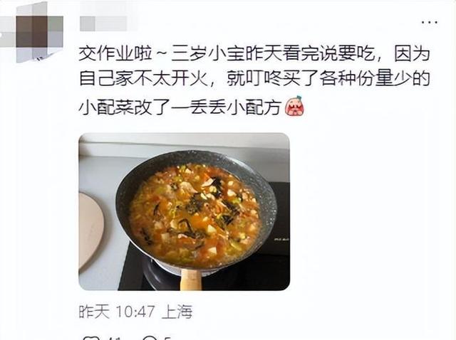
Task: Open the blurred username profile link
Action: [x=105, y=23]
